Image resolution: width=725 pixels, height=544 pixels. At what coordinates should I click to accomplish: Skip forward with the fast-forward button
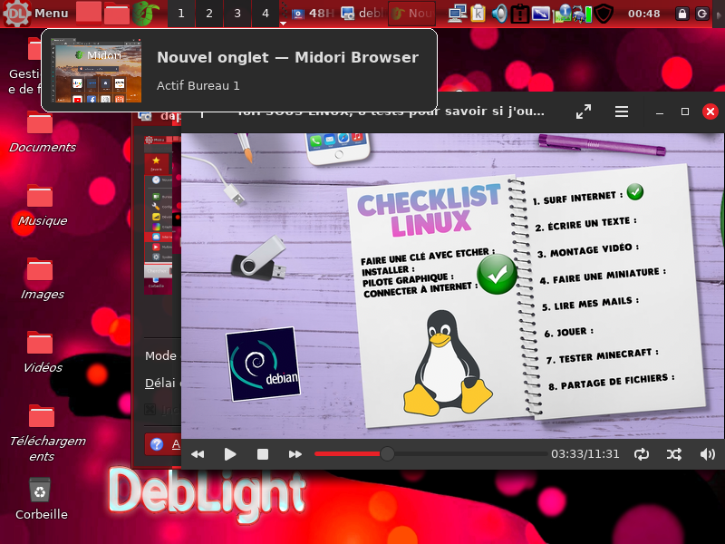pos(295,454)
